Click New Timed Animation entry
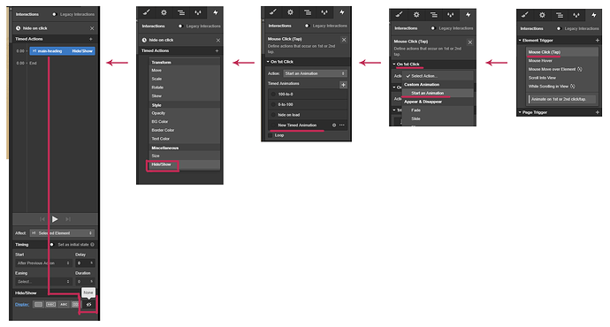610x327 pixels. click(297, 125)
